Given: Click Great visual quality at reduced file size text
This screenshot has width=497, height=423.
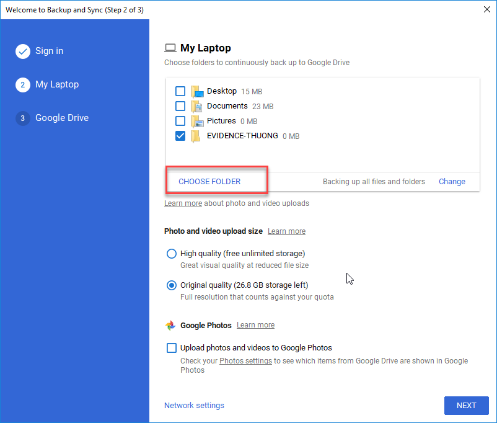Looking at the screenshot, I should [x=244, y=265].
